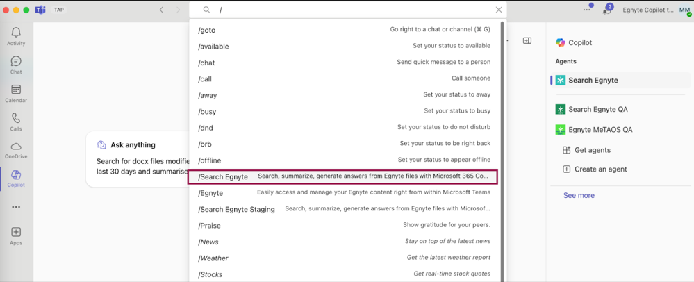Click the TAP label in title bar
694x282 pixels.
(58, 10)
